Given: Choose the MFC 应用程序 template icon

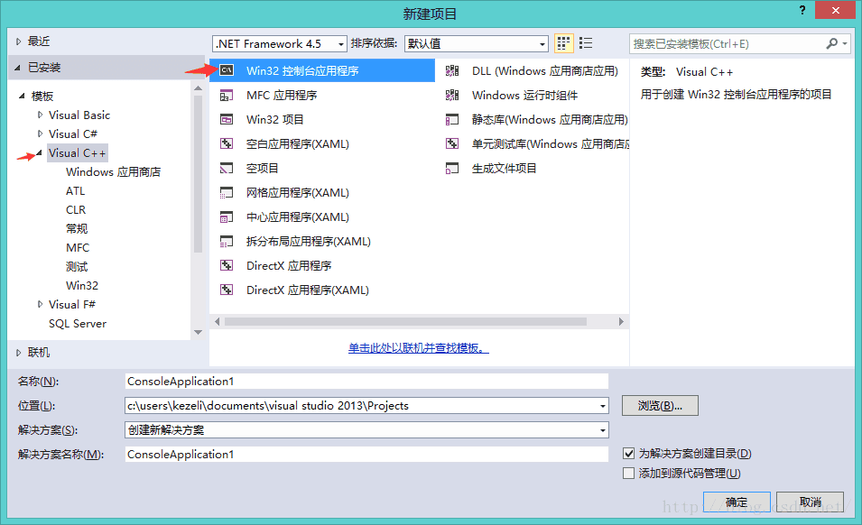Looking at the screenshot, I should 227,96.
